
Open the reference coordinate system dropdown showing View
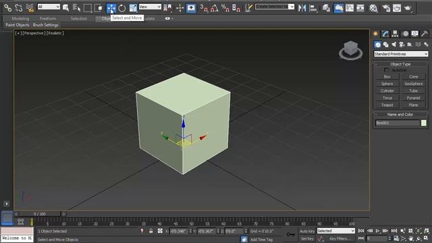click(150, 7)
